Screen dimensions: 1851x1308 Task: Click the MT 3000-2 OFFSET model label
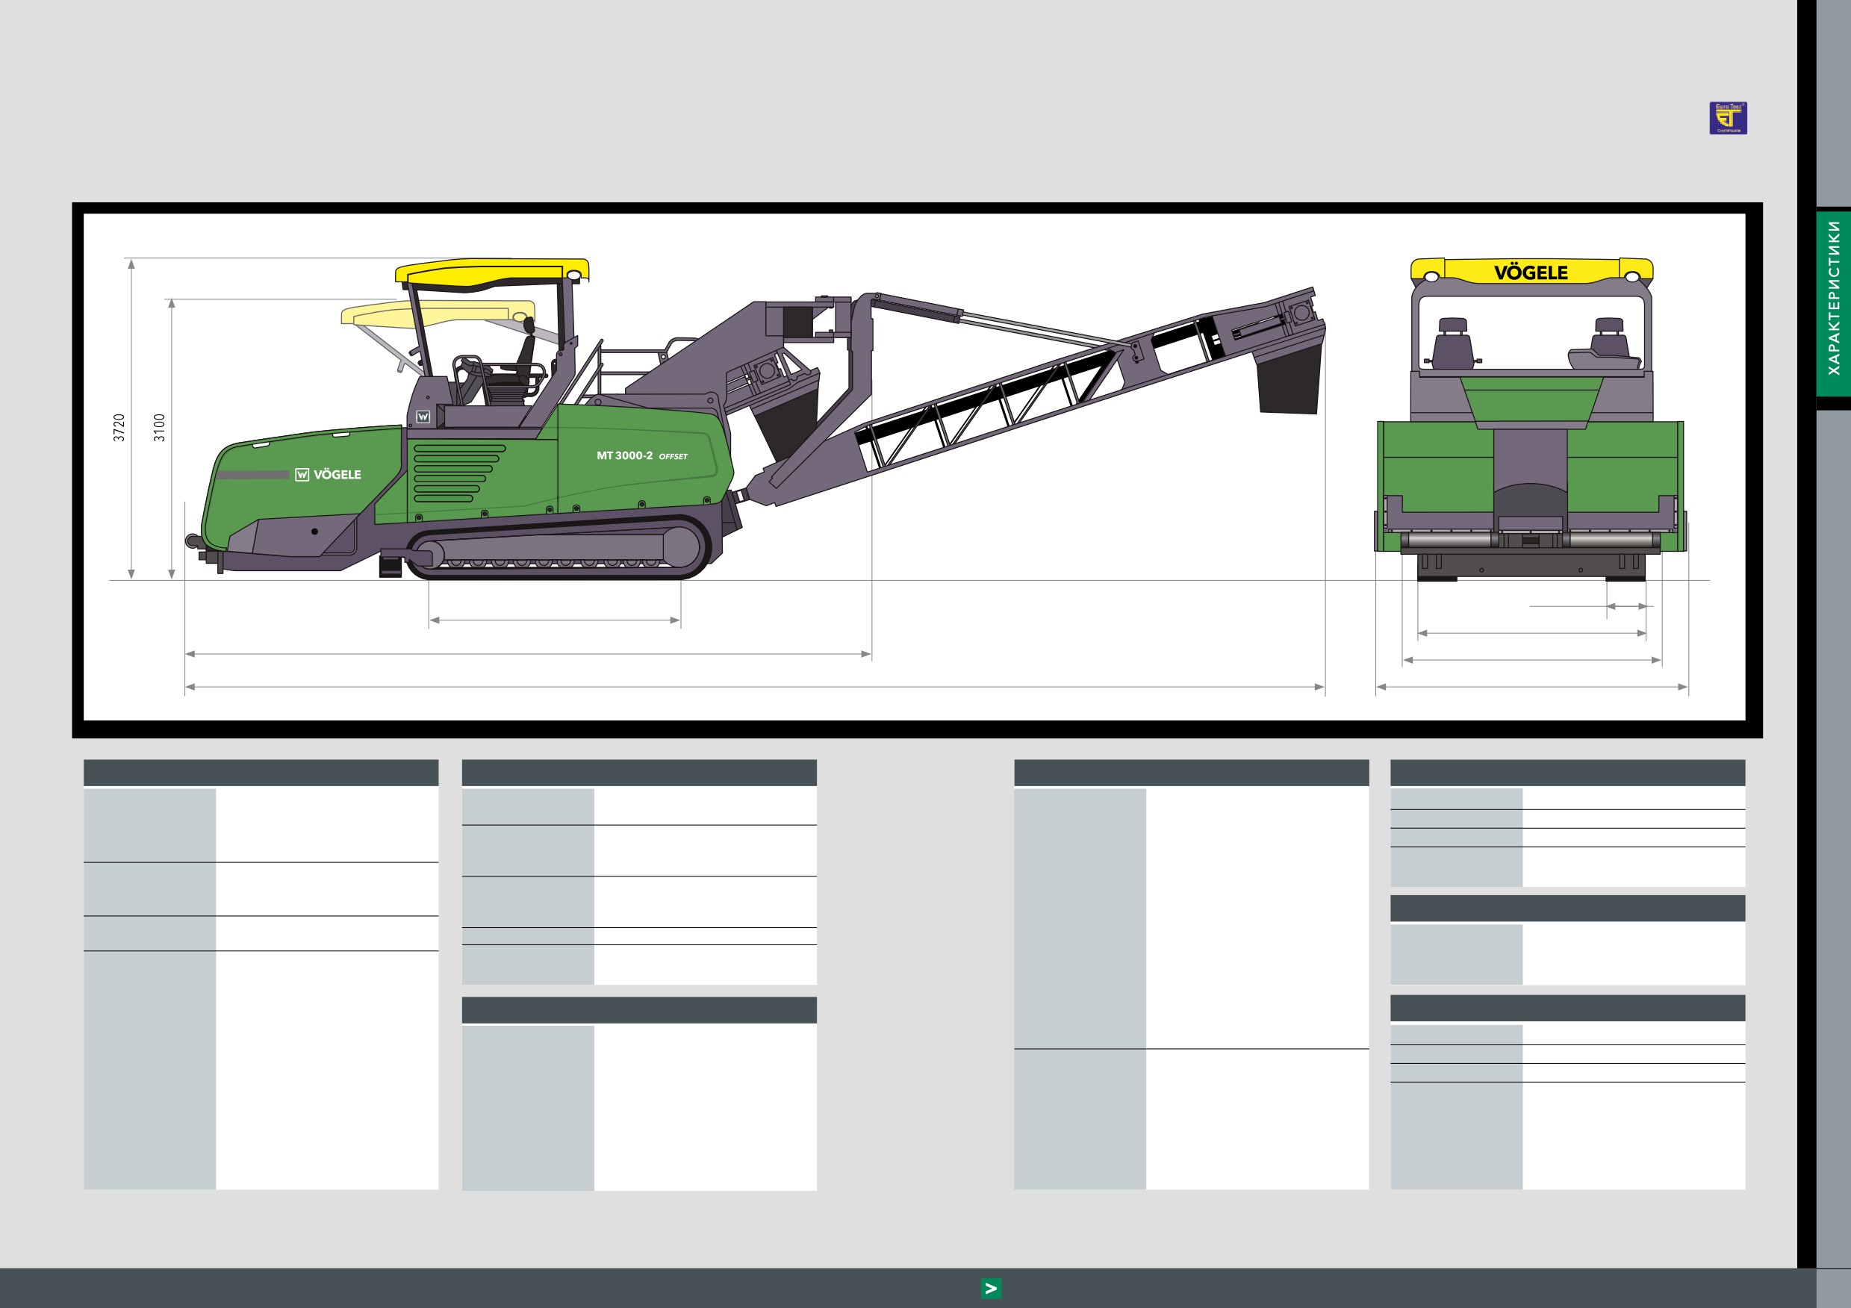641,456
